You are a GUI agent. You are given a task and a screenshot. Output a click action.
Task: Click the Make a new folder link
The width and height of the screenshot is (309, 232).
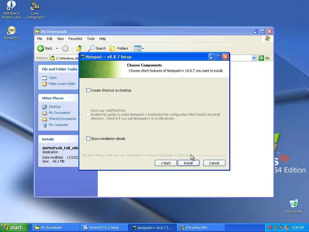click(x=62, y=84)
